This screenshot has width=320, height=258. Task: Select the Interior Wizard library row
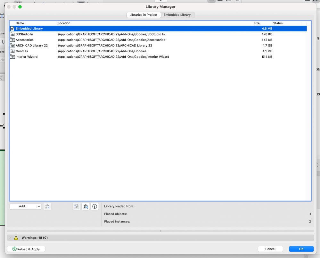(158, 57)
